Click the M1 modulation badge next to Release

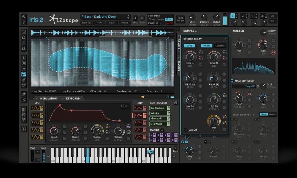click(128, 127)
